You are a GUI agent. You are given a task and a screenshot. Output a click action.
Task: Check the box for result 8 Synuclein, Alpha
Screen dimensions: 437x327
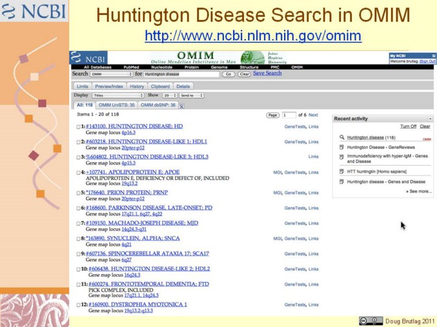[x=78, y=239]
